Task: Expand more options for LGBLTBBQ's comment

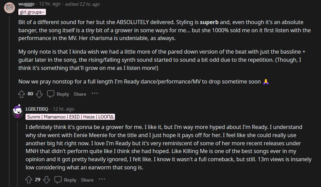Action: [x=102, y=179]
